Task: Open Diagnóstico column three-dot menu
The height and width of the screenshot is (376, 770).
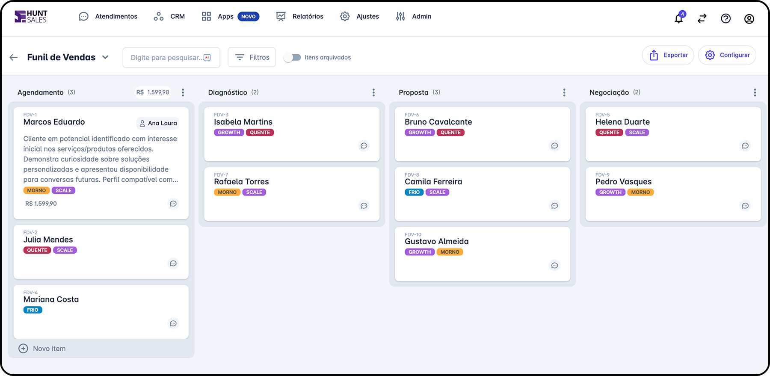Action: pyautogui.click(x=373, y=92)
